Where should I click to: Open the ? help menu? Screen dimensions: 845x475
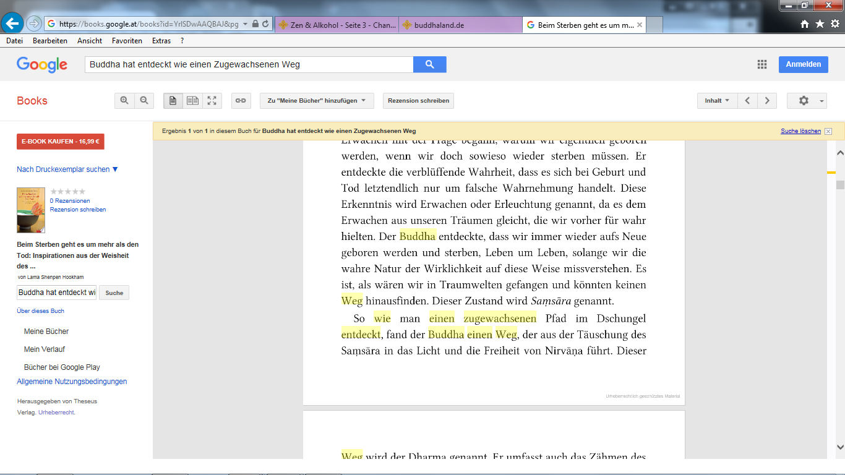coord(182,41)
